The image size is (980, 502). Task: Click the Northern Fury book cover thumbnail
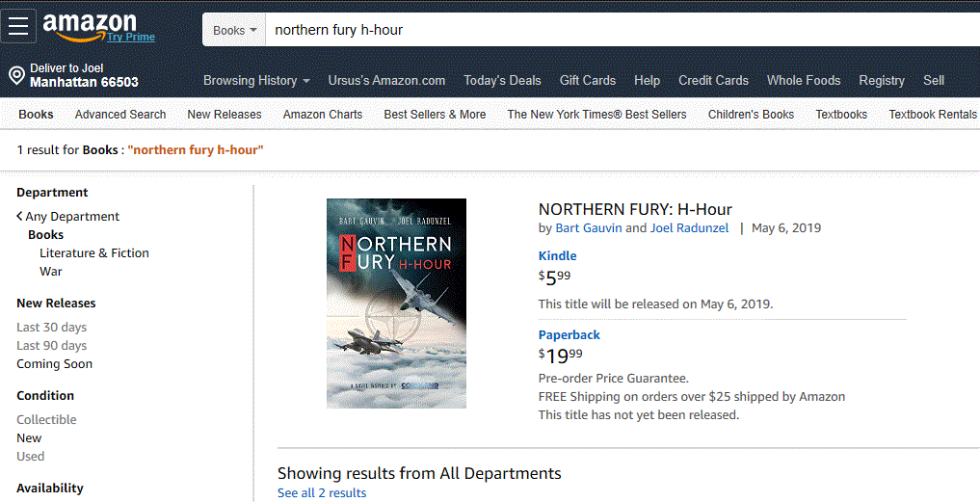pos(396,304)
